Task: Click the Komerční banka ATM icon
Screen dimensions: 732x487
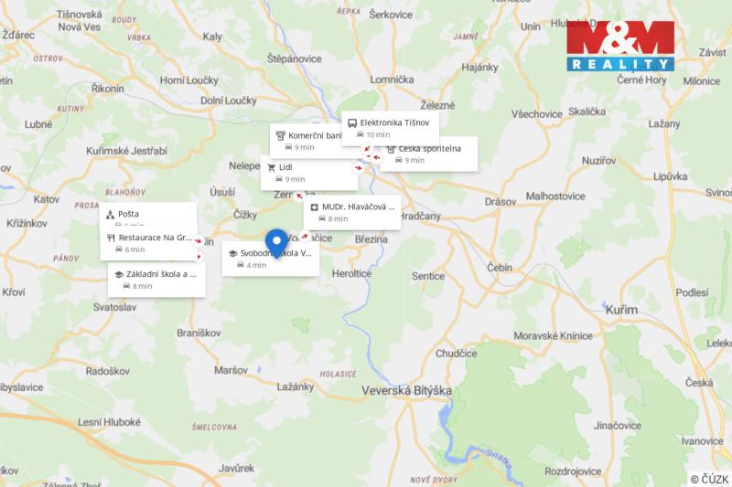Action: click(x=280, y=136)
